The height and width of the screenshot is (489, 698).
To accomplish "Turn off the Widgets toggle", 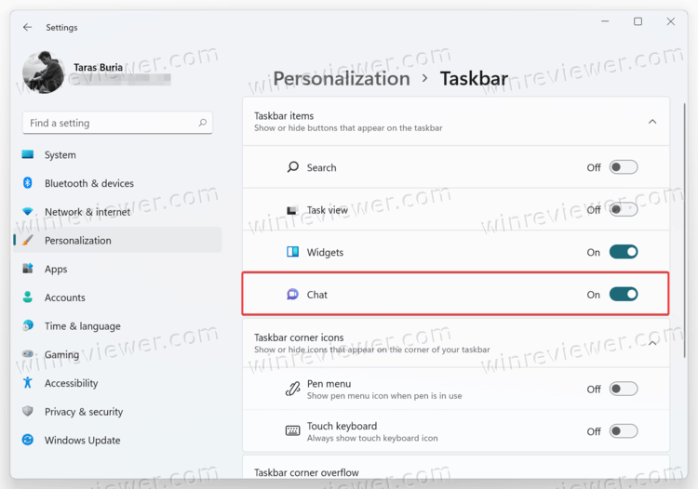I will [x=624, y=252].
